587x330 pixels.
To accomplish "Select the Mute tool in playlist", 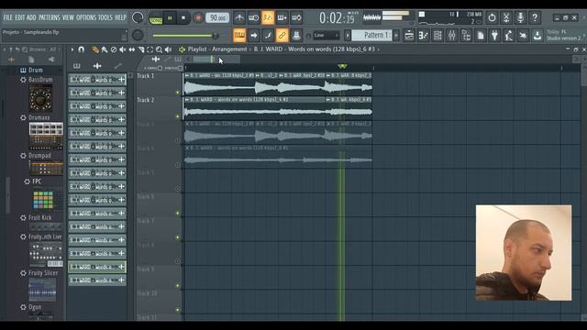I will (x=122, y=49).
